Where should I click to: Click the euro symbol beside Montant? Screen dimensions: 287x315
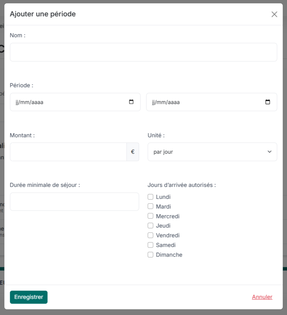pos(133,152)
